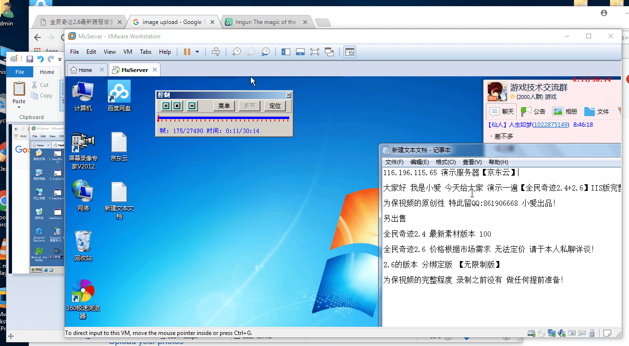
Task: Switch to the Imgur browser tab
Action: [x=267, y=22]
